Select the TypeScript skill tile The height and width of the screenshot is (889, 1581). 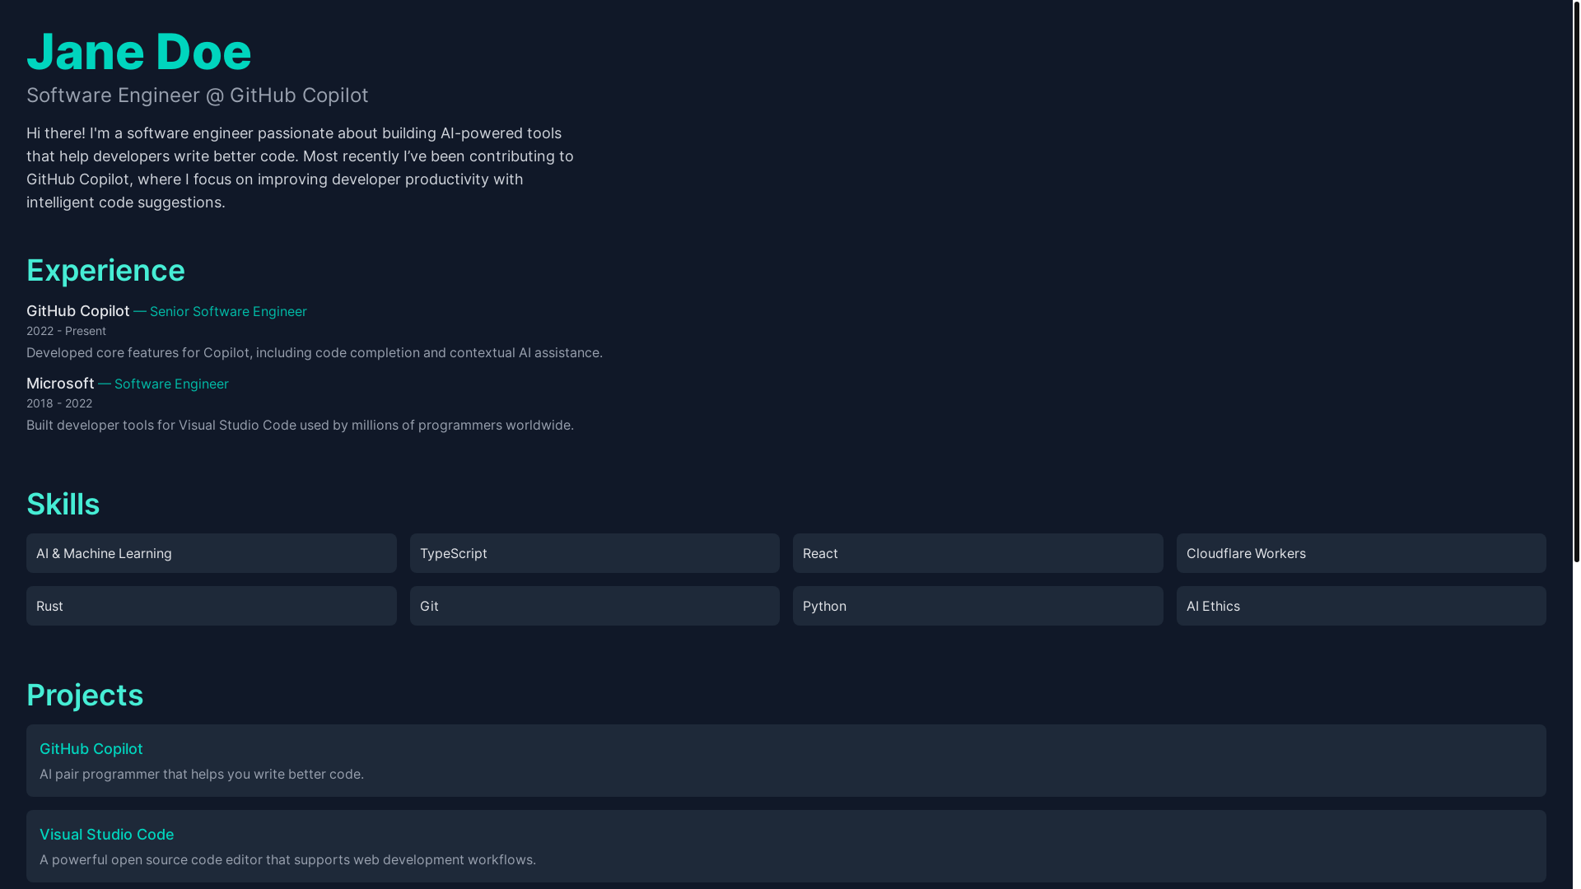[595, 553]
